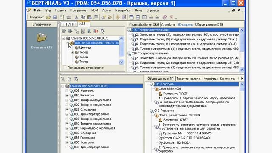Screen dimensions: 272x153
Task: Cut selection with the scissors icon
Action: (x=76, y=17)
